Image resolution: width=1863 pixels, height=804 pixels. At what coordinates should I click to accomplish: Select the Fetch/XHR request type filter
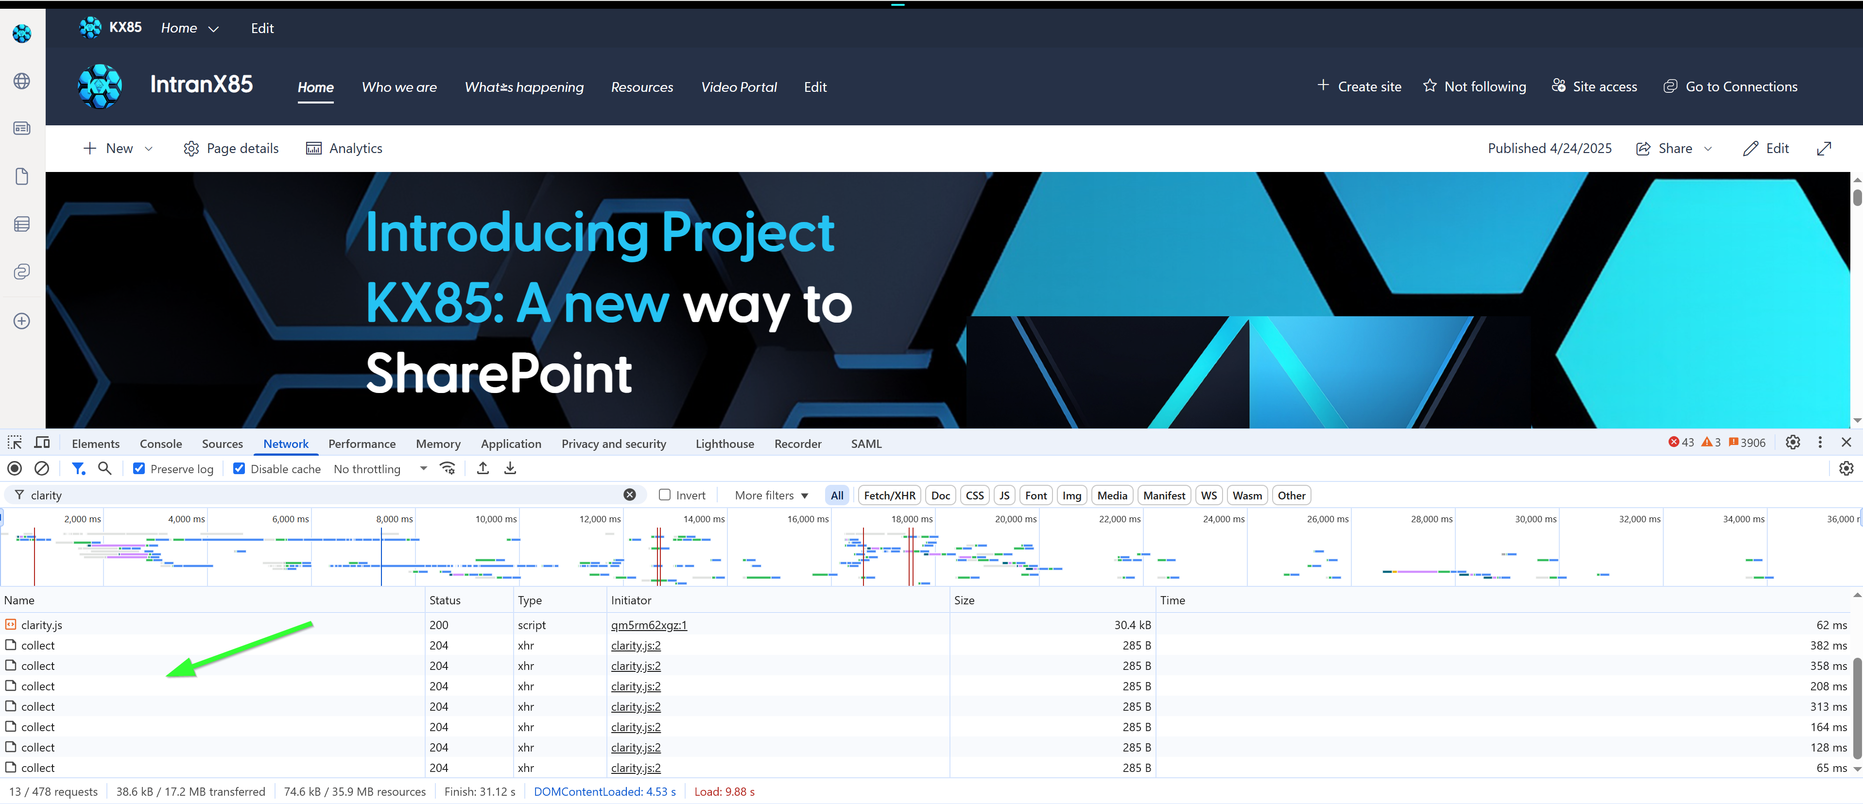click(x=890, y=495)
